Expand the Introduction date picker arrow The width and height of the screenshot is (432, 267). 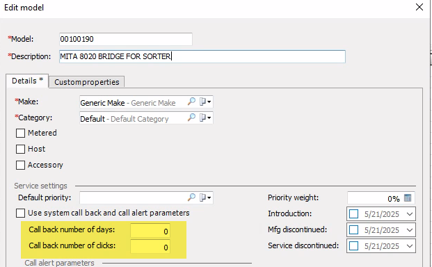pos(410,214)
